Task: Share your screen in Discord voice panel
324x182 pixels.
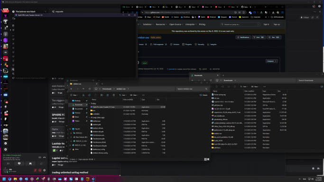Action: click(x=19, y=164)
